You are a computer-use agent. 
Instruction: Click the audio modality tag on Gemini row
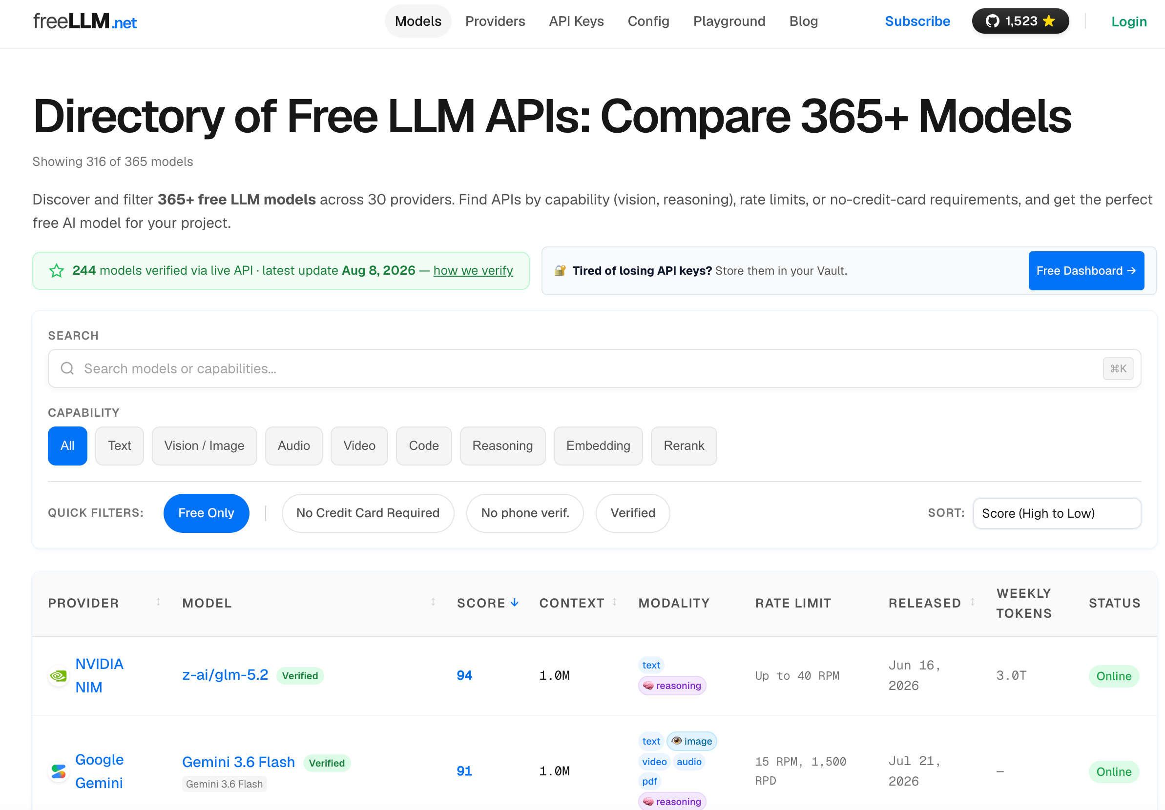pyautogui.click(x=688, y=762)
